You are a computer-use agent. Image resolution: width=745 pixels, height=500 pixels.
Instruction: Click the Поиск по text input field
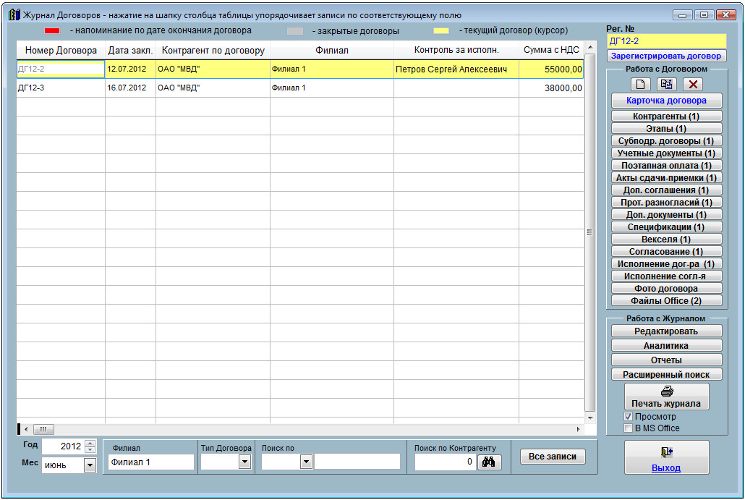pos(357,462)
